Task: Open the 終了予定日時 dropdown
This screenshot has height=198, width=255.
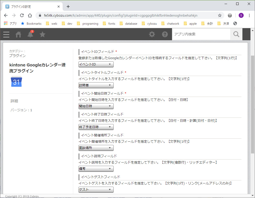Action: coord(96,127)
